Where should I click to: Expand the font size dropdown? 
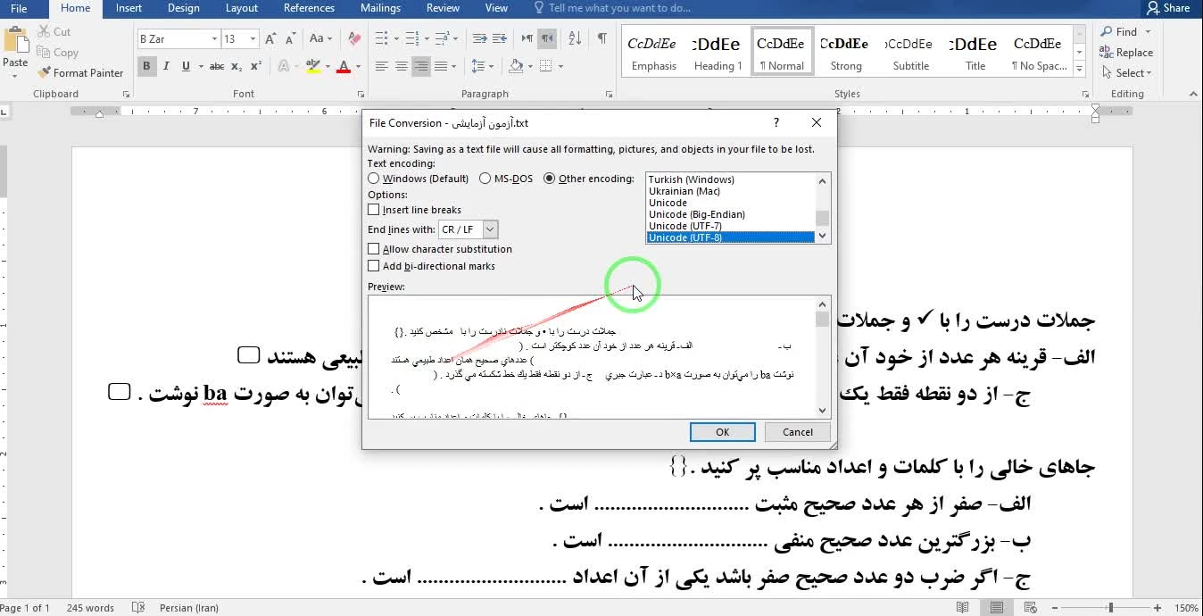pyautogui.click(x=253, y=39)
